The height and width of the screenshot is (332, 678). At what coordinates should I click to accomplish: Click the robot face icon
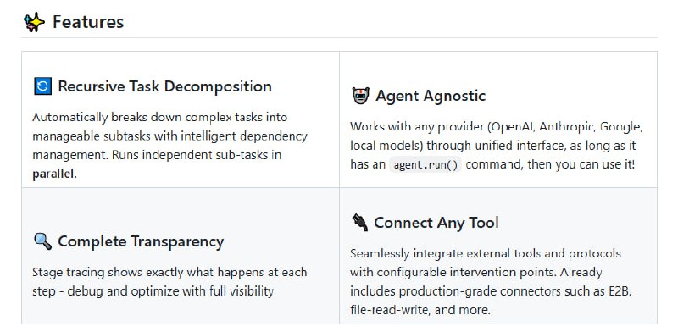(x=360, y=96)
